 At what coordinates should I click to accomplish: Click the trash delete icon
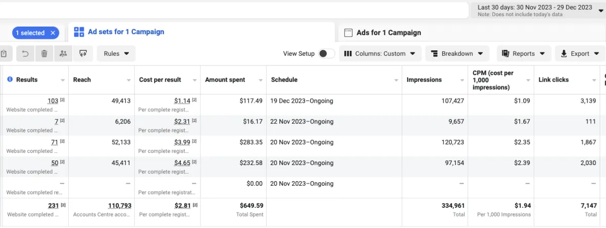[x=44, y=53]
